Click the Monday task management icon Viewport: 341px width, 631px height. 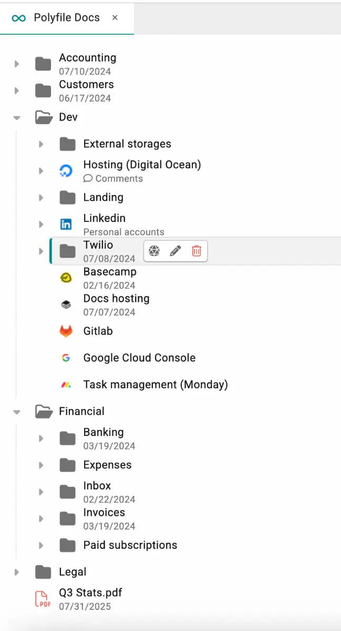66,385
